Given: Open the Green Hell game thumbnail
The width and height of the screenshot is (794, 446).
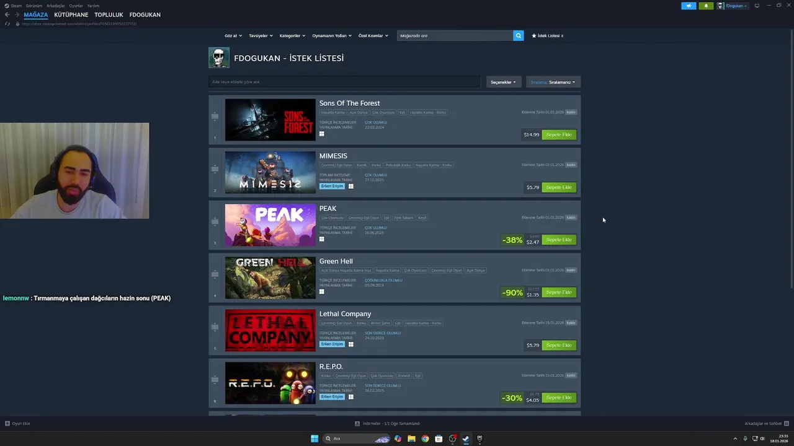Looking at the screenshot, I should point(270,278).
